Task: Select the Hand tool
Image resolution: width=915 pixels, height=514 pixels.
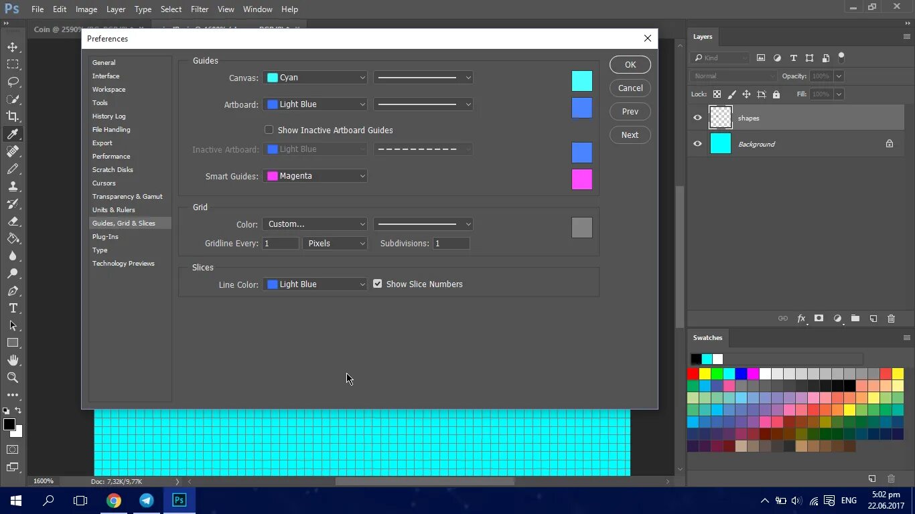Action: [x=12, y=360]
